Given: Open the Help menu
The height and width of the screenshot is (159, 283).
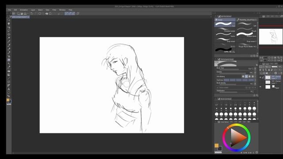Looking at the screenshot, I should tap(70, 10).
